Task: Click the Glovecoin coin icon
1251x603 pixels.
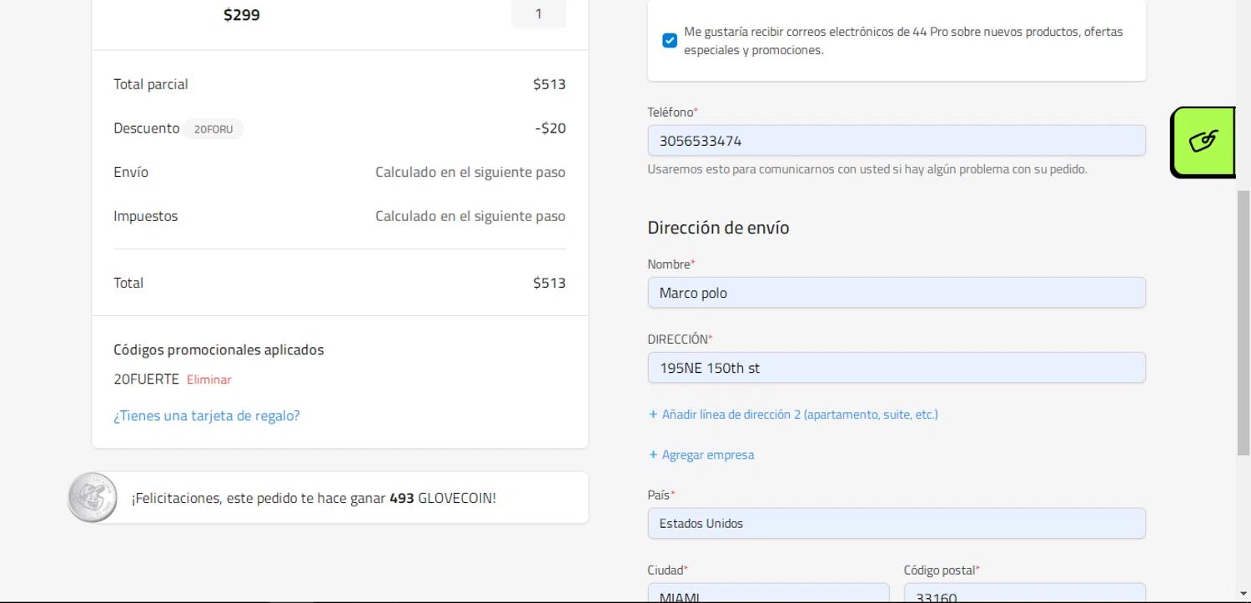Action: click(93, 498)
